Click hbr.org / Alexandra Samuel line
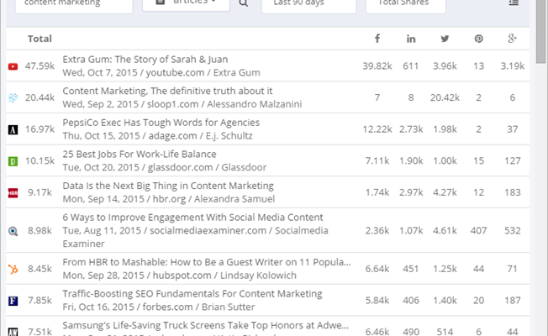This screenshot has width=548, height=336. (x=169, y=199)
